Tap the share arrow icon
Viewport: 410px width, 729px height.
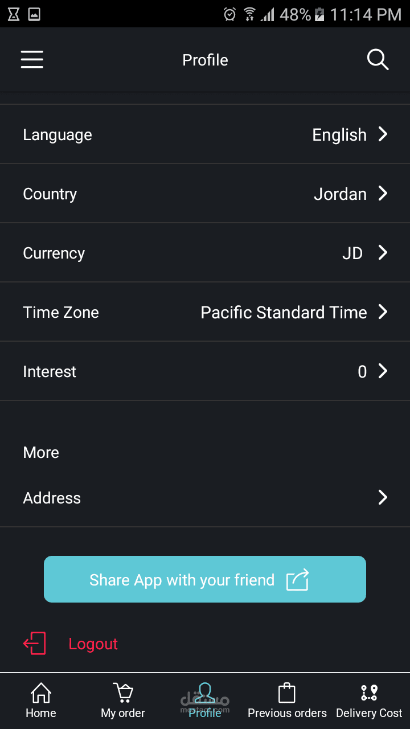point(297,580)
